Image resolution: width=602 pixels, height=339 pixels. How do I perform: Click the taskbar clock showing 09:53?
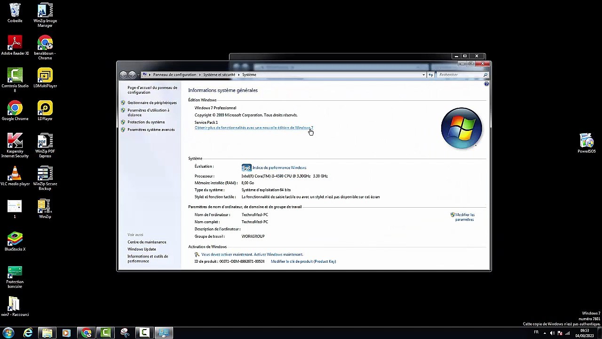[x=584, y=333]
